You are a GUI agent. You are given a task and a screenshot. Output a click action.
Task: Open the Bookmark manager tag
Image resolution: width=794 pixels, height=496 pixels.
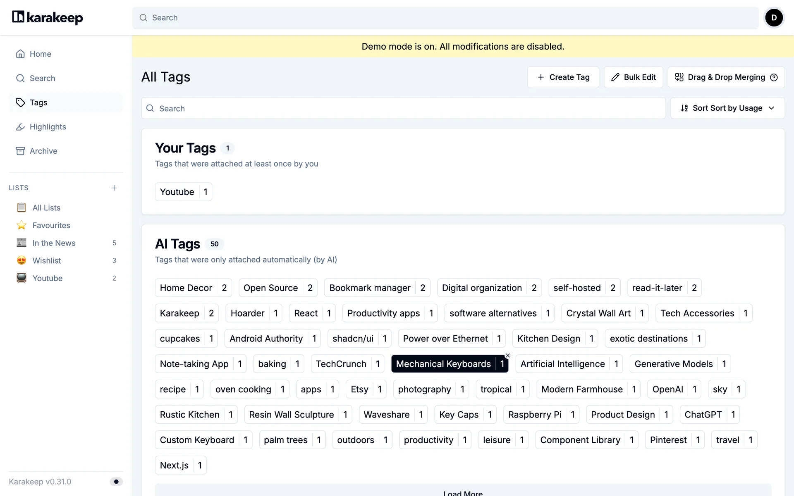click(377, 288)
